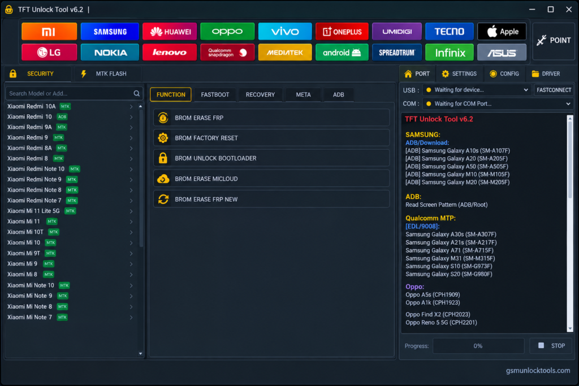Image resolution: width=579 pixels, height=386 pixels.
Task: Expand Xiaomi Mi 11 Lite 5G chevron
Action: point(131,211)
